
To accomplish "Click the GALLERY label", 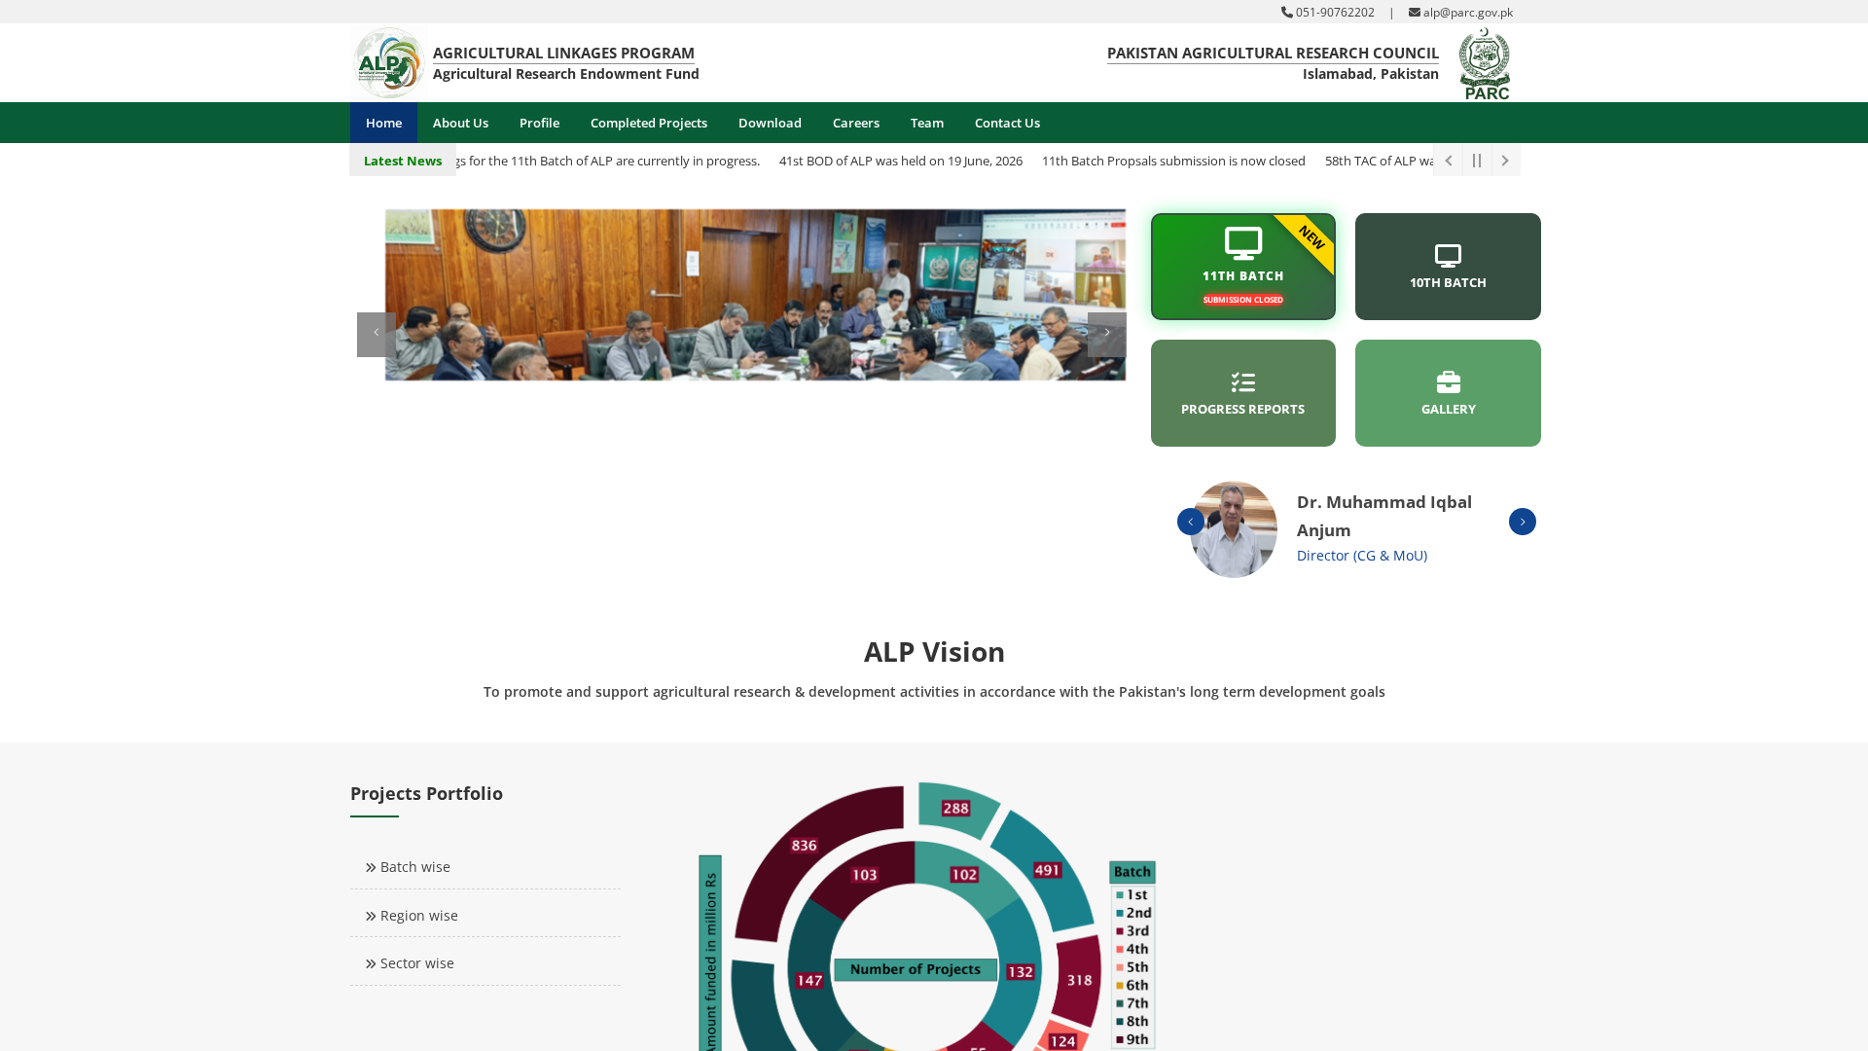I will coord(1449,410).
